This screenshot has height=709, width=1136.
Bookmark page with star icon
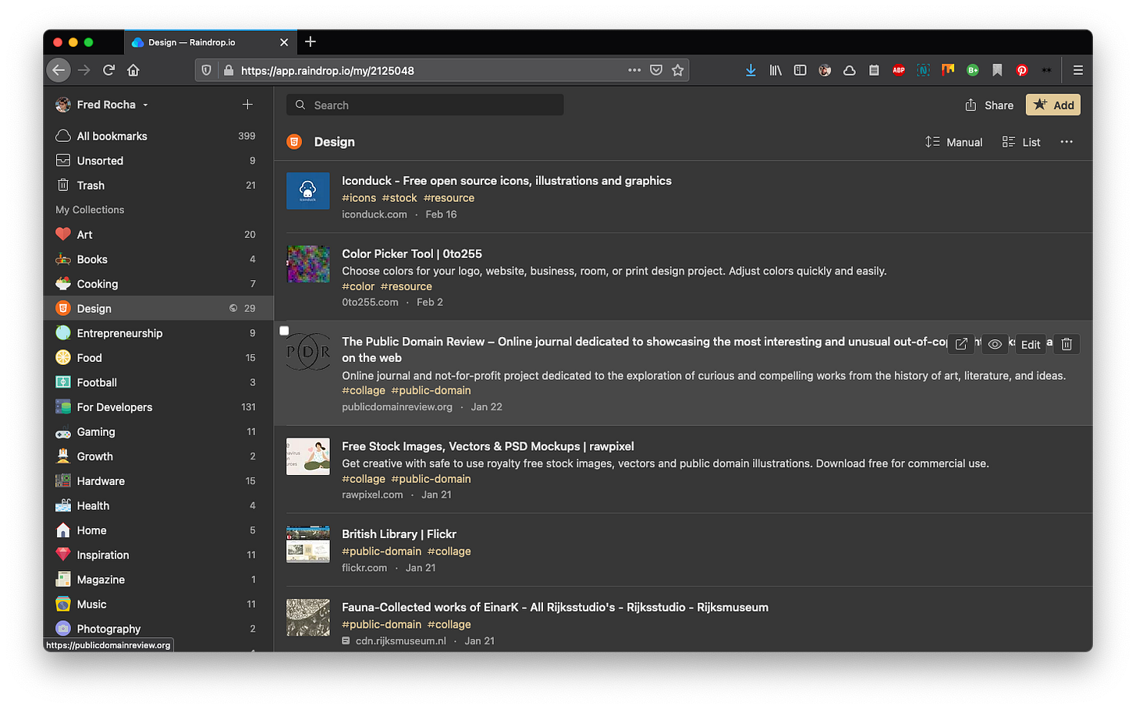(678, 70)
